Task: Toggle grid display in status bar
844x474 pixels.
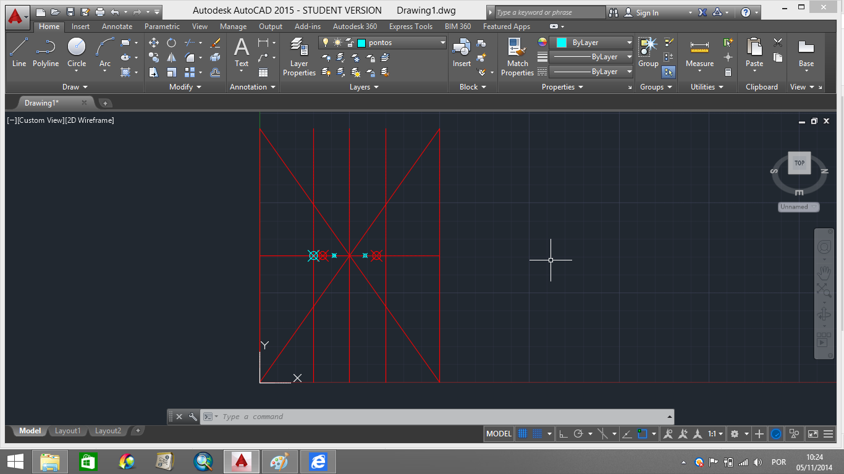Action: pyautogui.click(x=523, y=434)
